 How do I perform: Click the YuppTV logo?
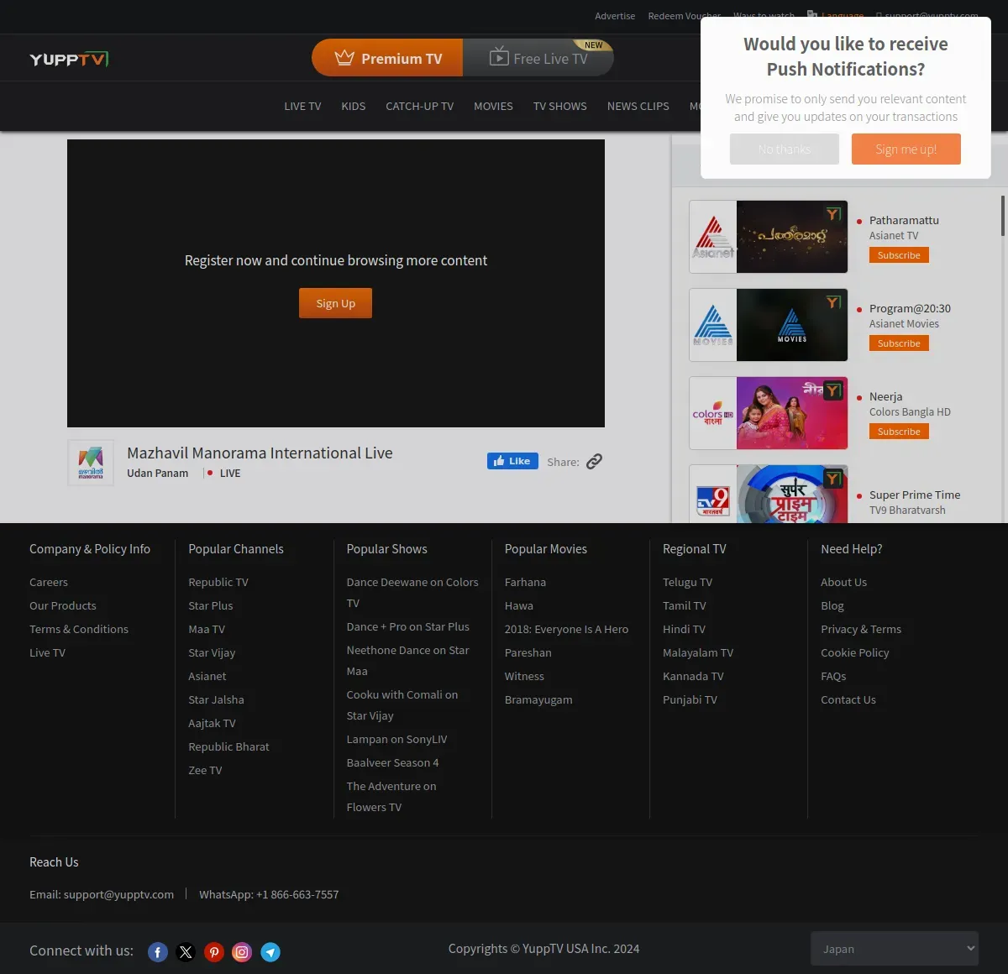click(69, 59)
